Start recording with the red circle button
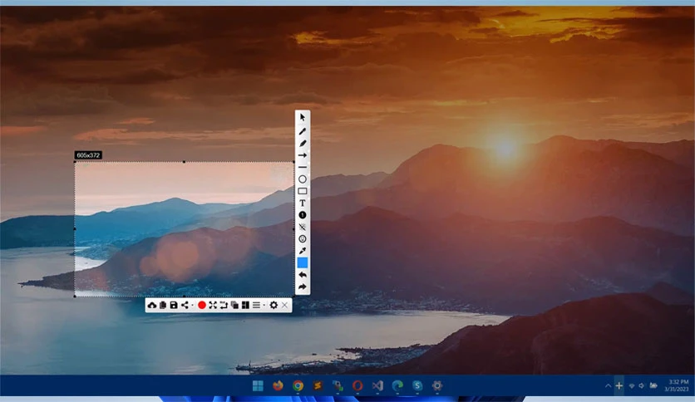This screenshot has height=402, width=695. point(202,305)
